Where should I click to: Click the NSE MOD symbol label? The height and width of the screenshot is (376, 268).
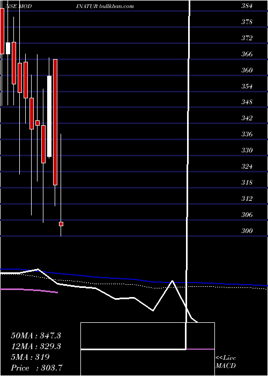(x=18, y=6)
